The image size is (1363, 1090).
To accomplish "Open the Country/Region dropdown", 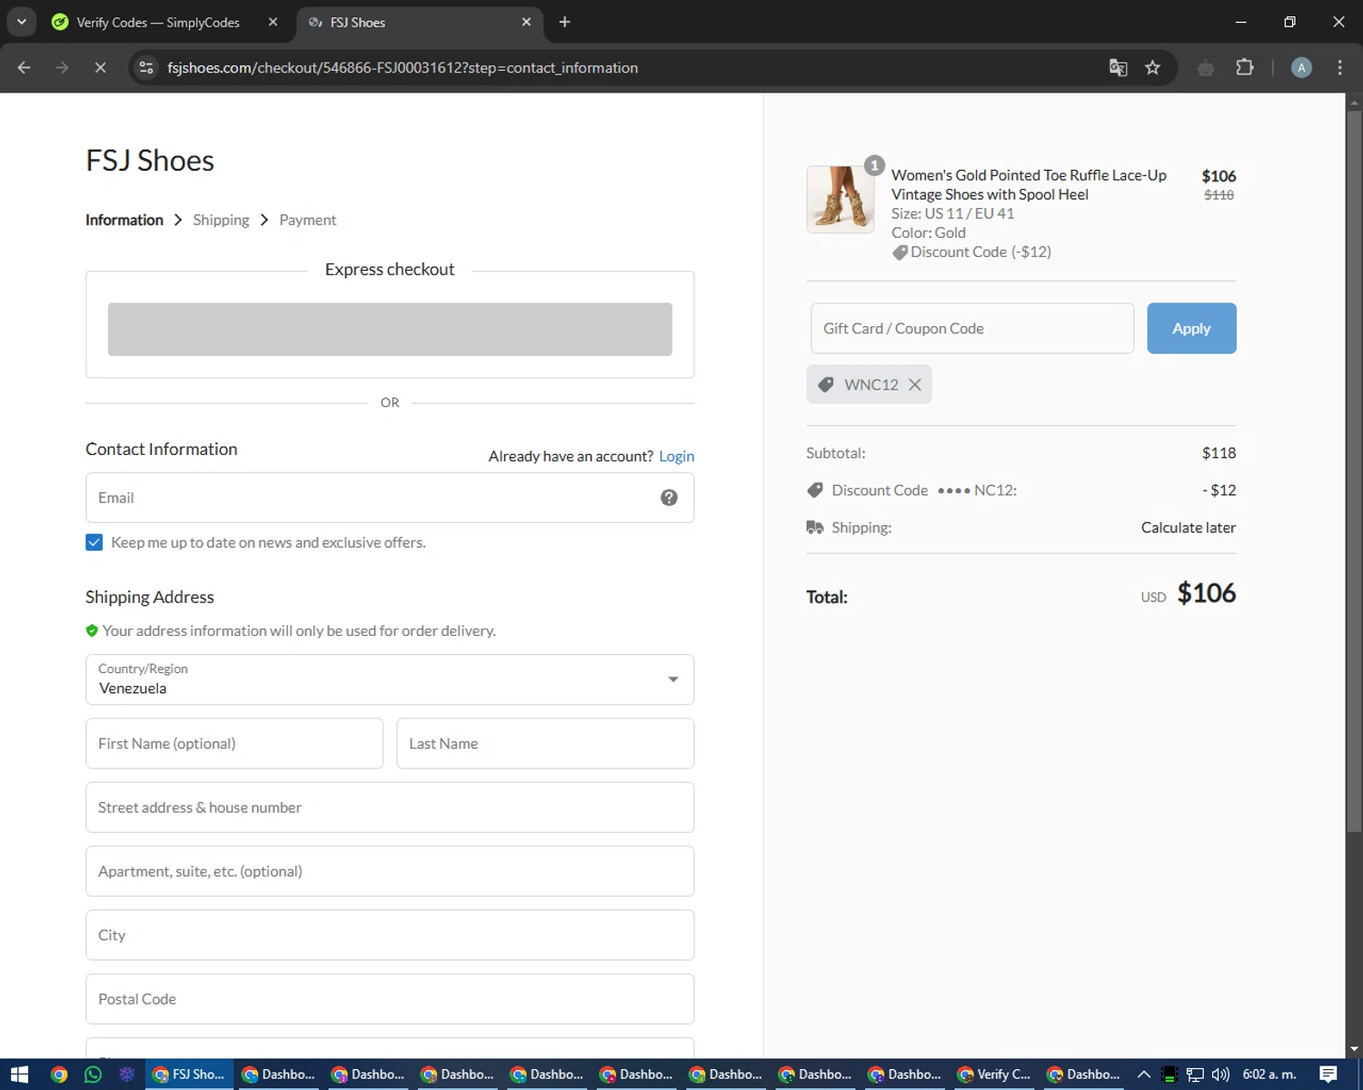I will pos(390,679).
